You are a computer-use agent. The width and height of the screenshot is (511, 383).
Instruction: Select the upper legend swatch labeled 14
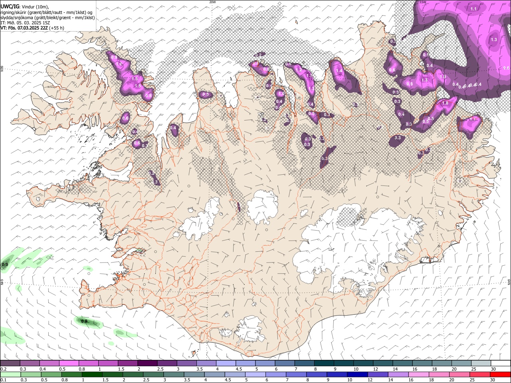point(402,363)
